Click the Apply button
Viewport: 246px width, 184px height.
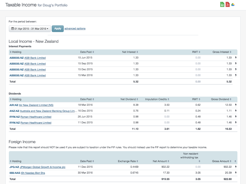click(x=58, y=29)
